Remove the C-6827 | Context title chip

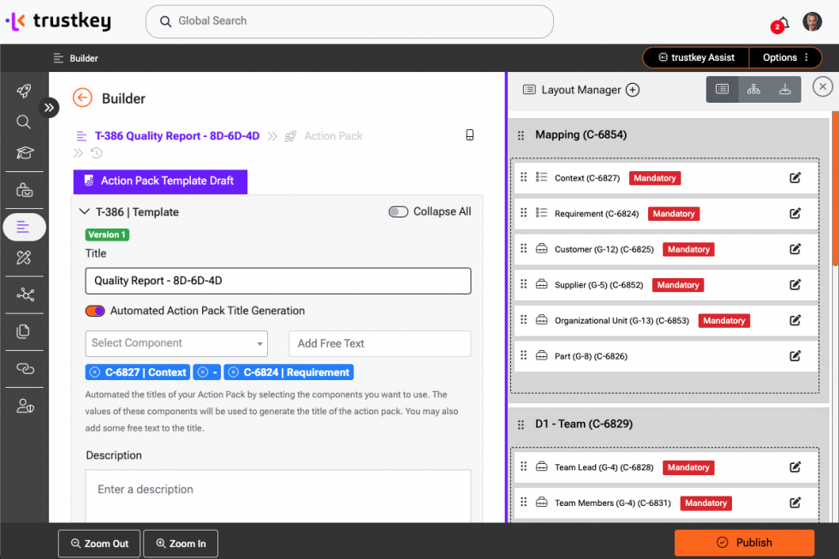(x=95, y=372)
